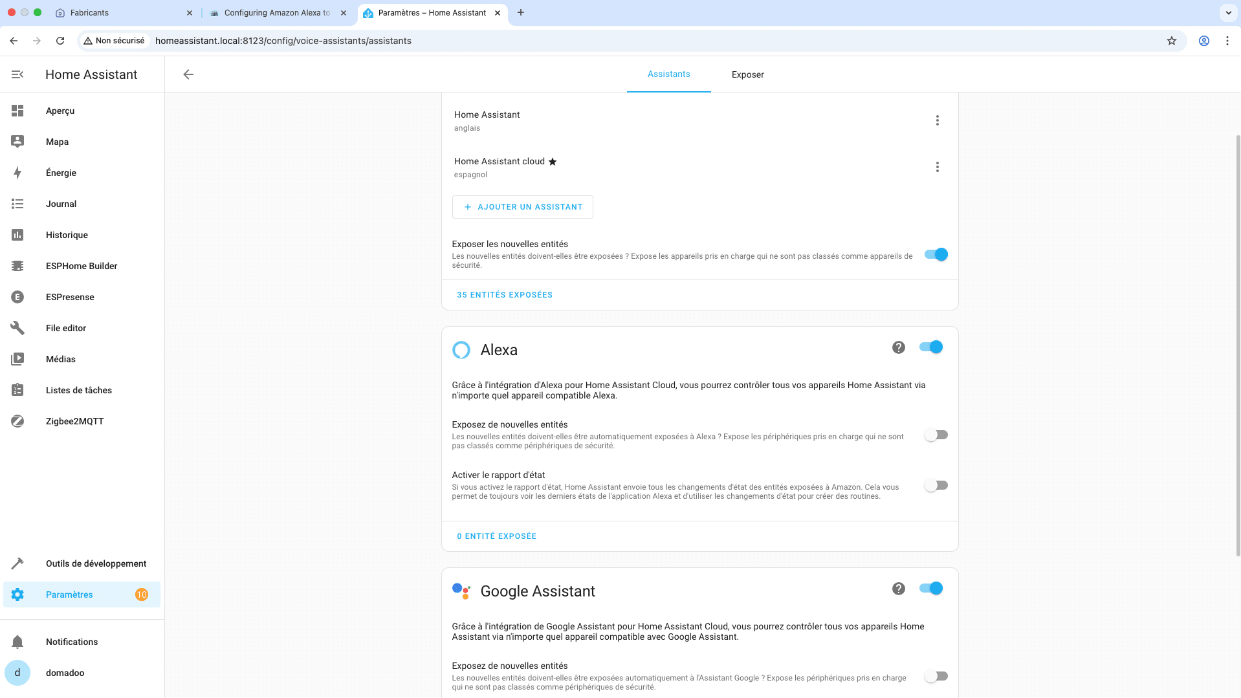Toggle Exposer les nouvelles entités switch
Screen dimensions: 1241x698
[936, 254]
